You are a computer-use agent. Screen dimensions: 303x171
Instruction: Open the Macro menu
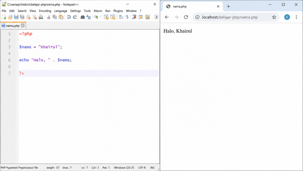98,11
